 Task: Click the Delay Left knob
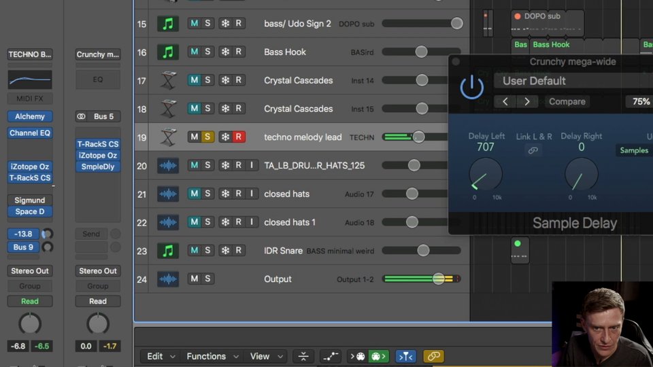[486, 175]
